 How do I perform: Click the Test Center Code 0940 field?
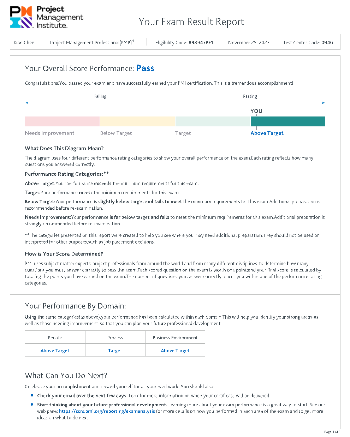coord(308,43)
